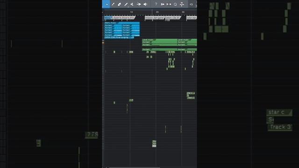The height and width of the screenshot is (168, 299).
Task: Select the first green 'Level music' clip
Action: click(160, 40)
